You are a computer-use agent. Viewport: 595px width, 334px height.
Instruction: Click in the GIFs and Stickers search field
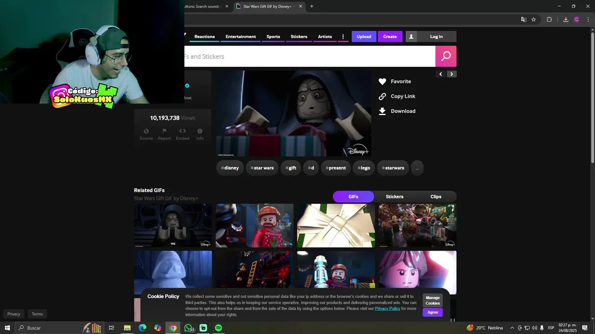[x=310, y=56]
